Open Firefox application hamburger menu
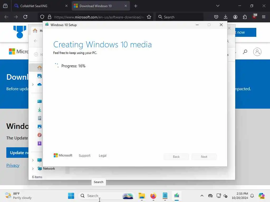The width and height of the screenshot is (270, 202). point(264,17)
